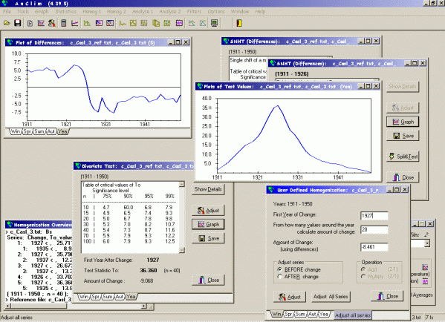This screenshot has height=322, width=445.
Task: Select the Add operation radio button
Action: 363,269
